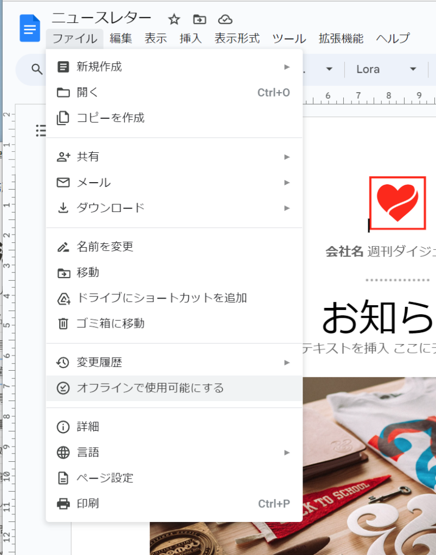Open ページ設定 from the menu

105,478
